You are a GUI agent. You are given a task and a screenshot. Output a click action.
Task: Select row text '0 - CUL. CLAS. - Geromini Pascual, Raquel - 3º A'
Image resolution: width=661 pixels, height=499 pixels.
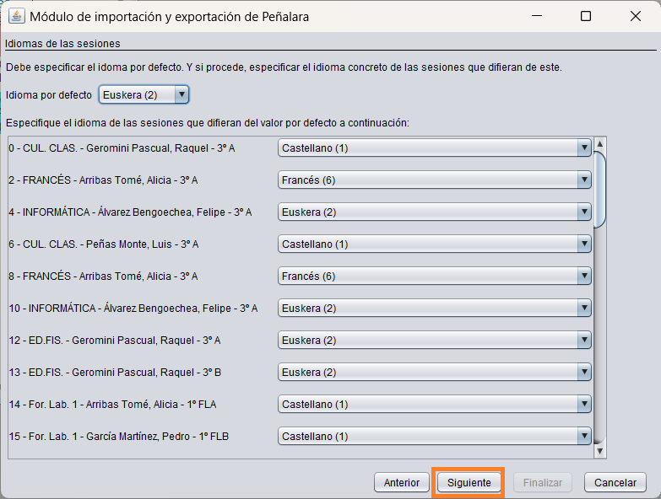pyautogui.click(x=122, y=148)
